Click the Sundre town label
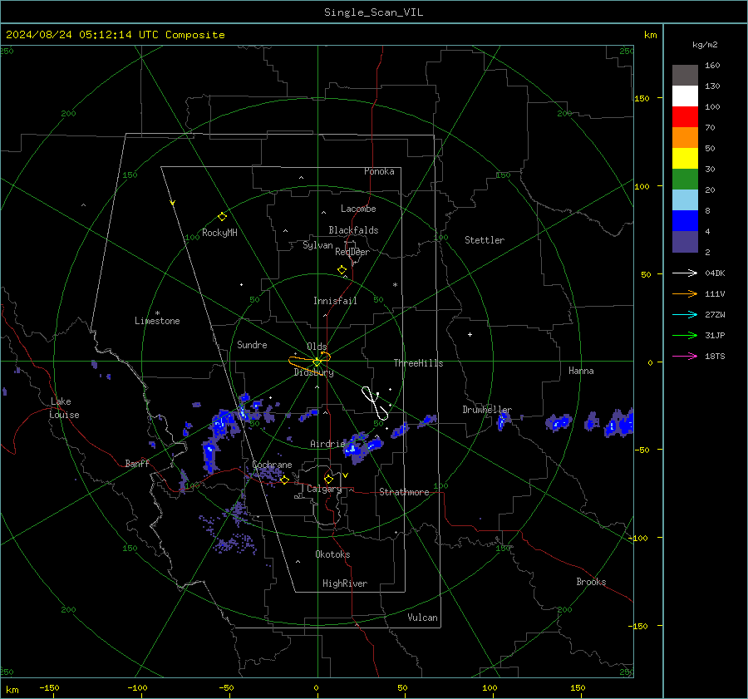The width and height of the screenshot is (748, 699). pos(252,345)
